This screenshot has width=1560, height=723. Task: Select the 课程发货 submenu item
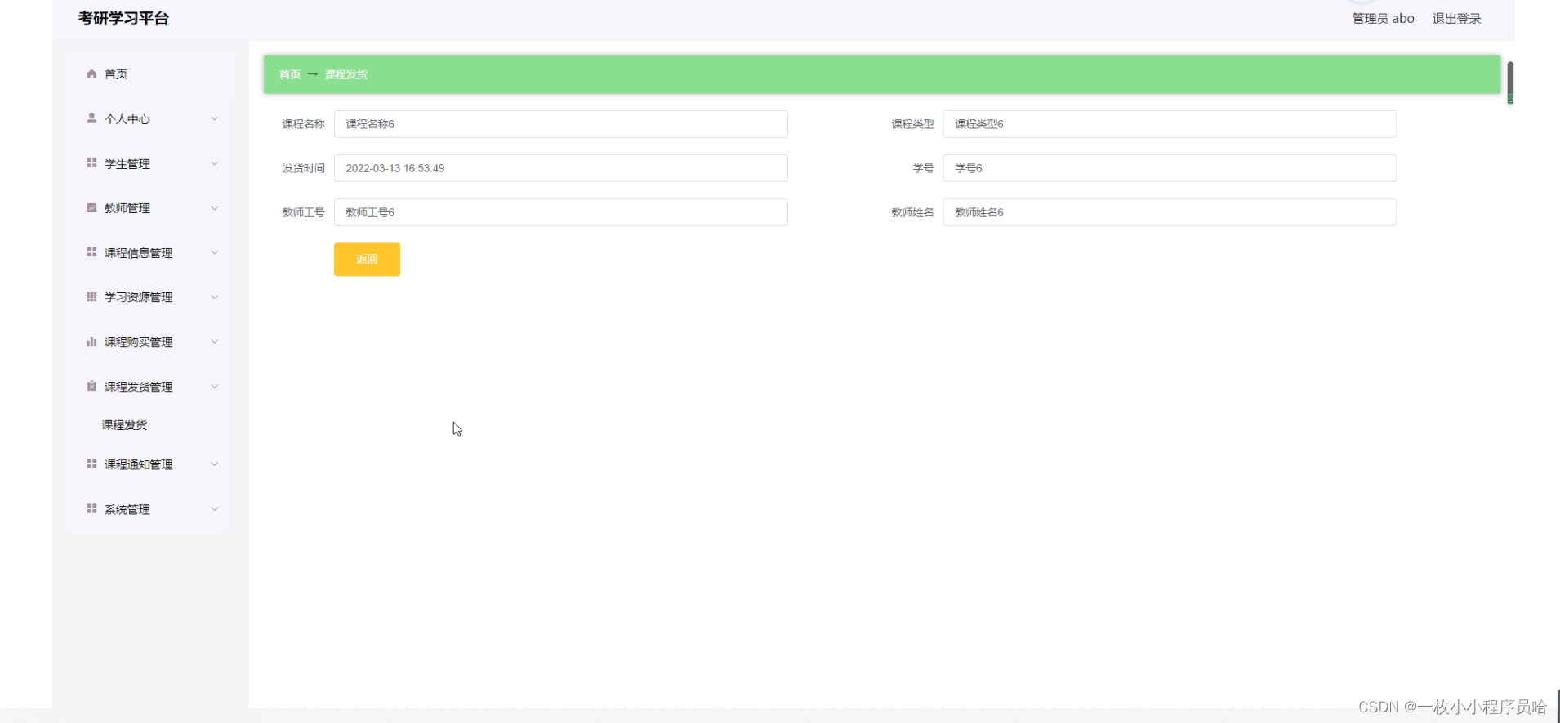pyautogui.click(x=124, y=425)
